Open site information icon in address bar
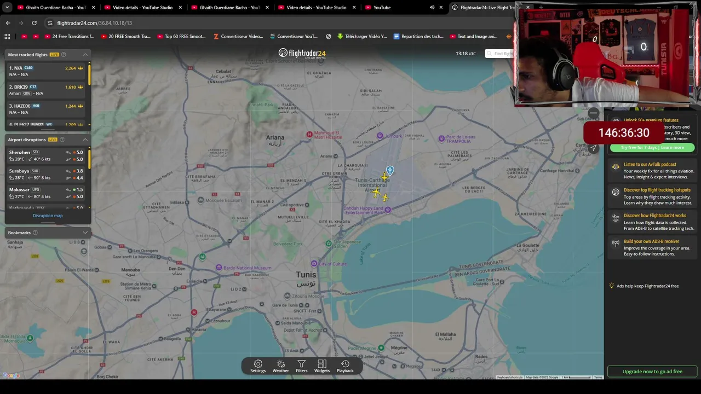The width and height of the screenshot is (701, 394). 50,23
